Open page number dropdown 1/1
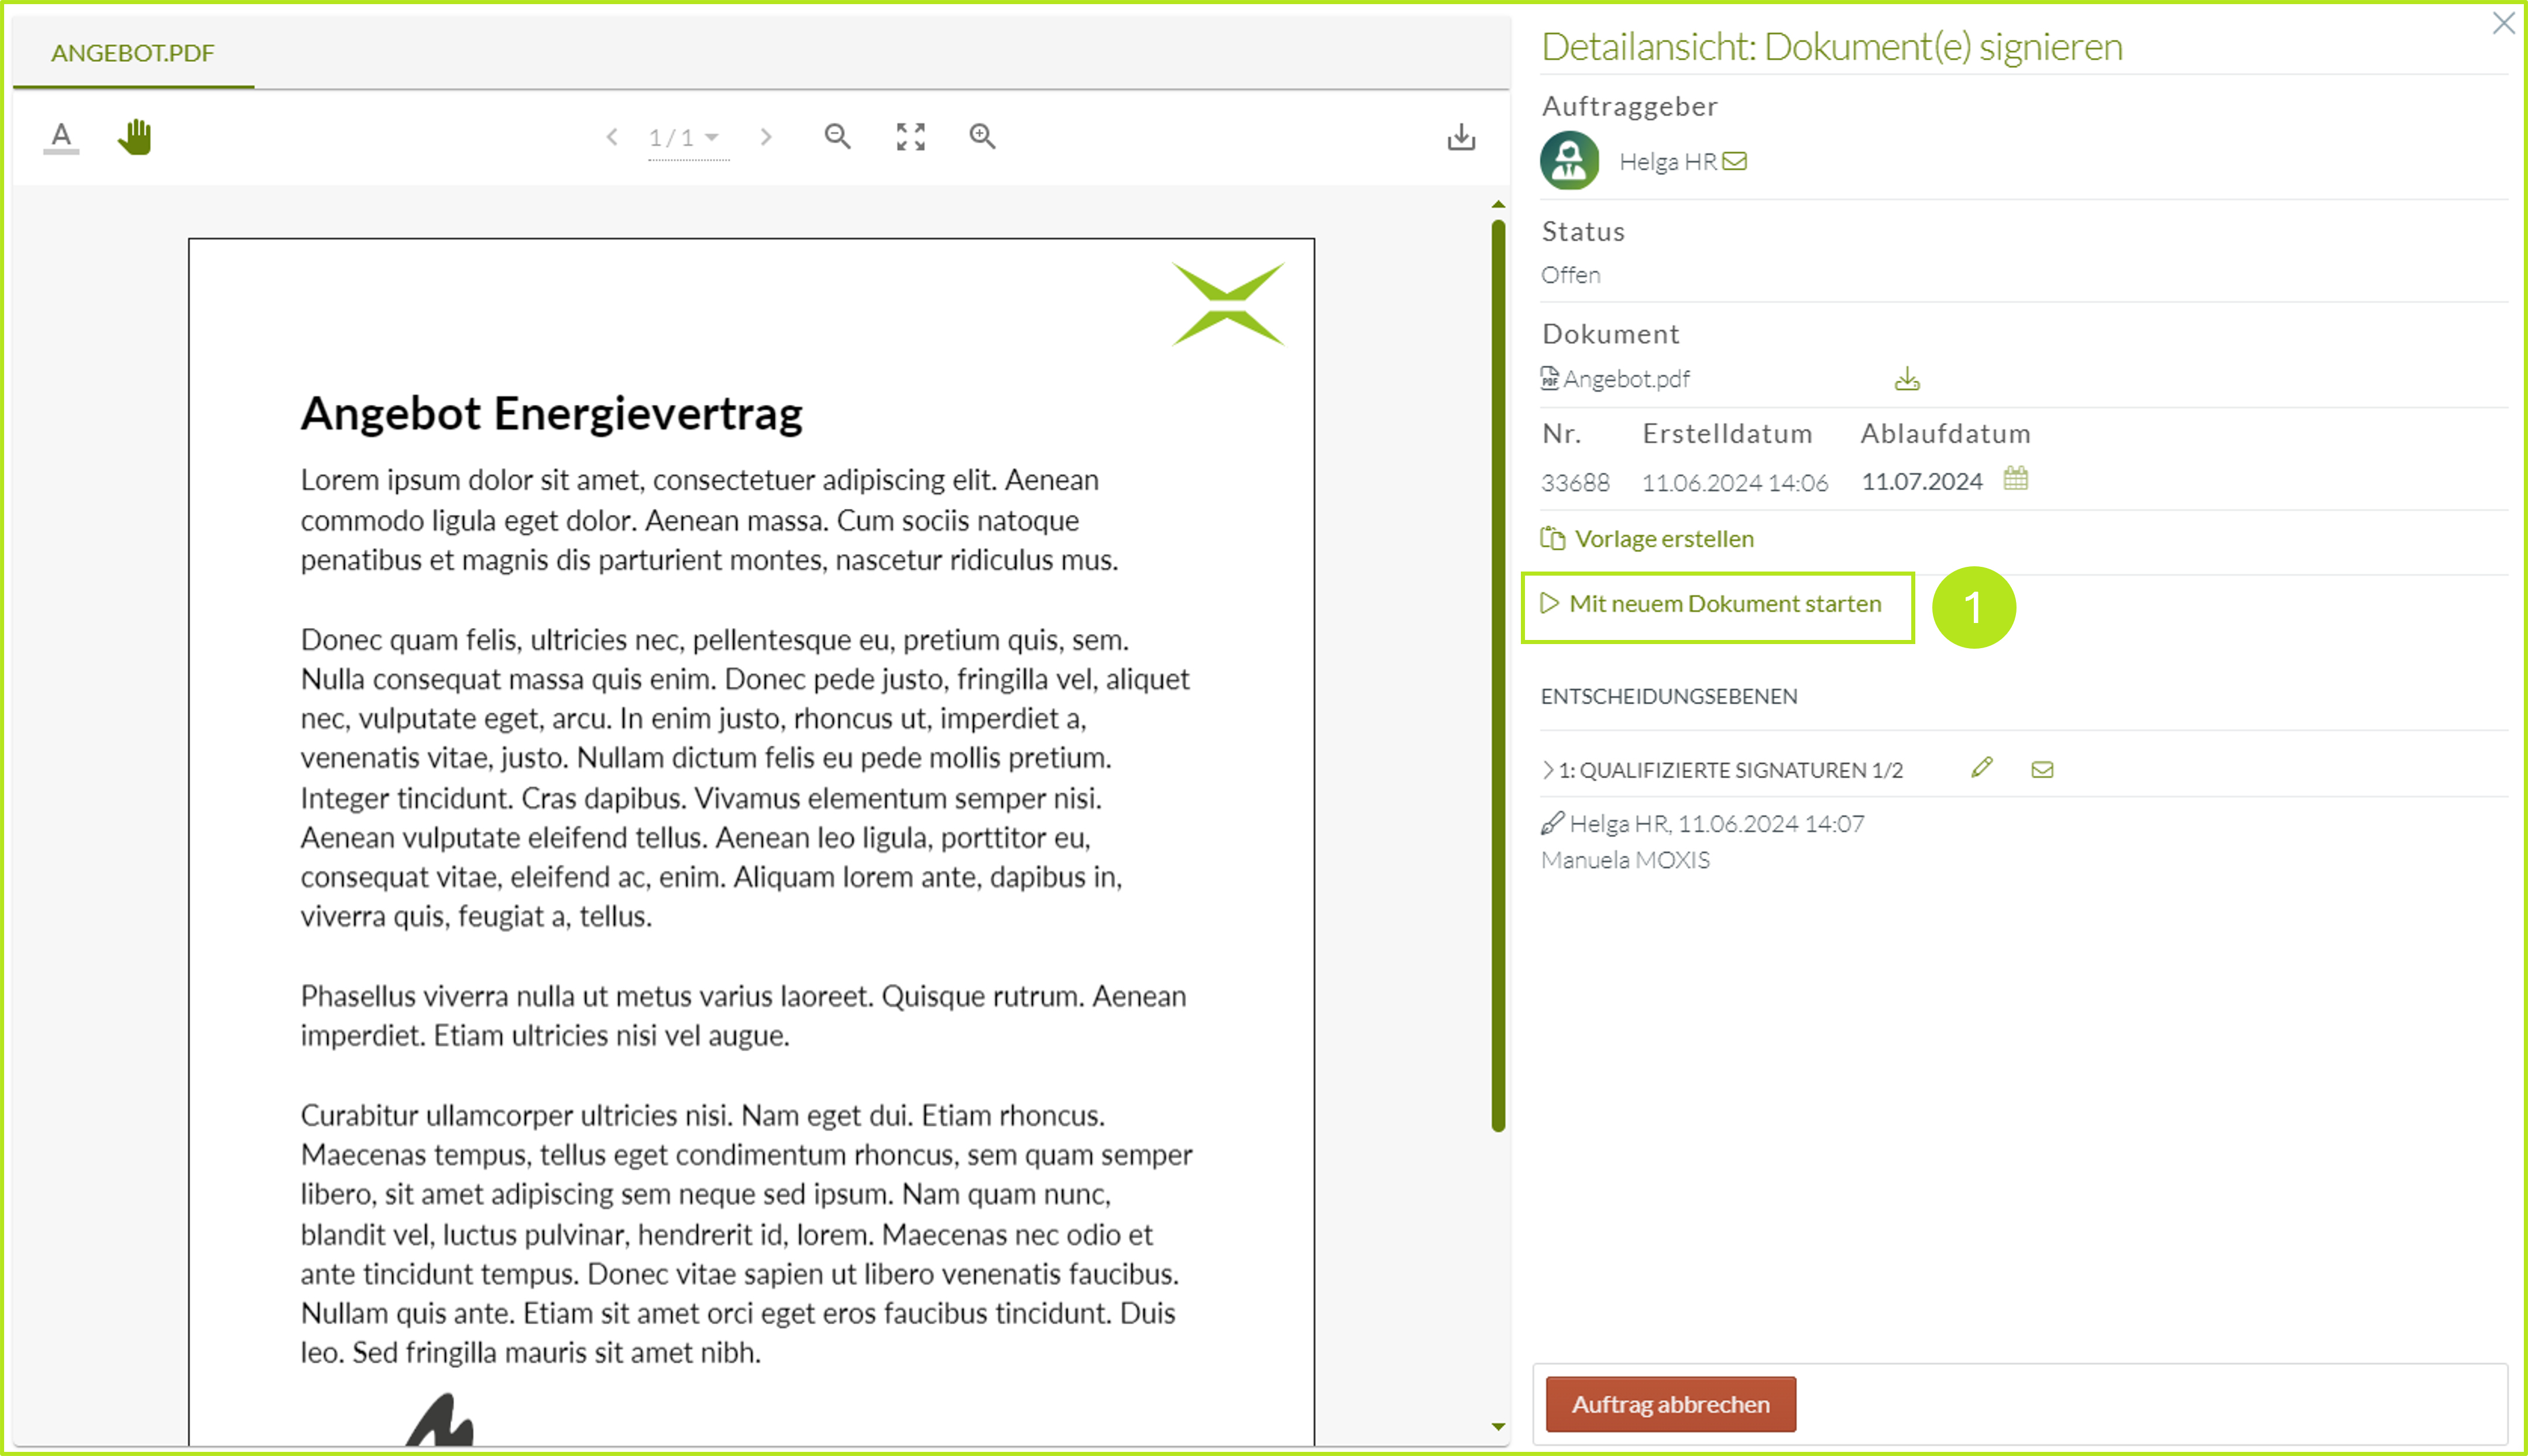 [687, 137]
